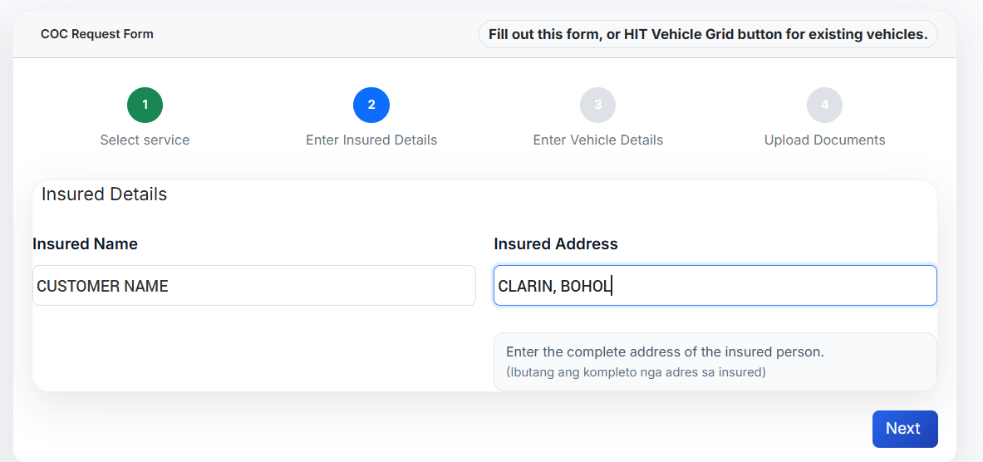This screenshot has height=462, width=983.
Task: Click the COC Request Form title
Action: pyautogui.click(x=97, y=34)
